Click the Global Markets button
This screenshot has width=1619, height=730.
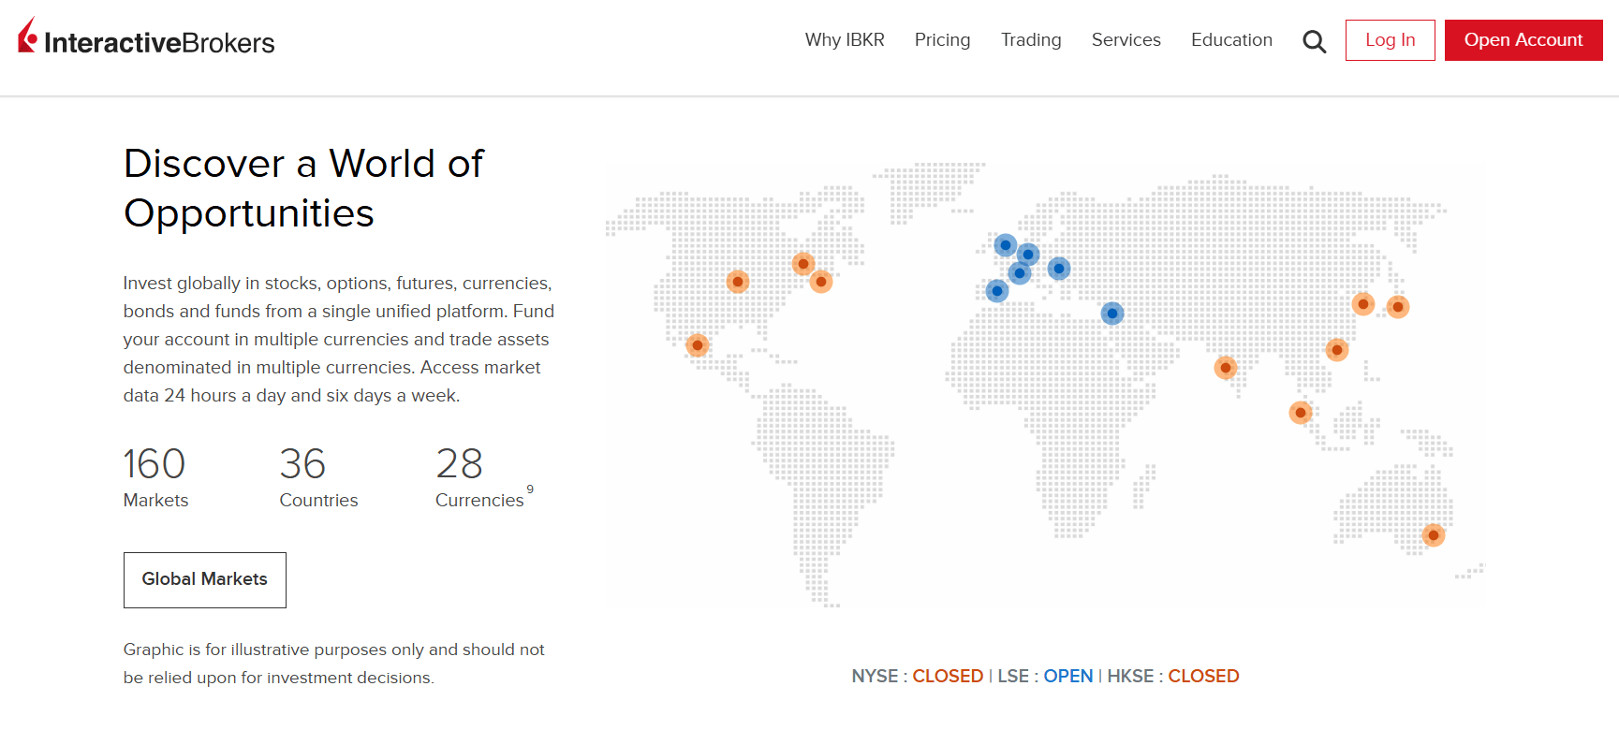pyautogui.click(x=205, y=580)
